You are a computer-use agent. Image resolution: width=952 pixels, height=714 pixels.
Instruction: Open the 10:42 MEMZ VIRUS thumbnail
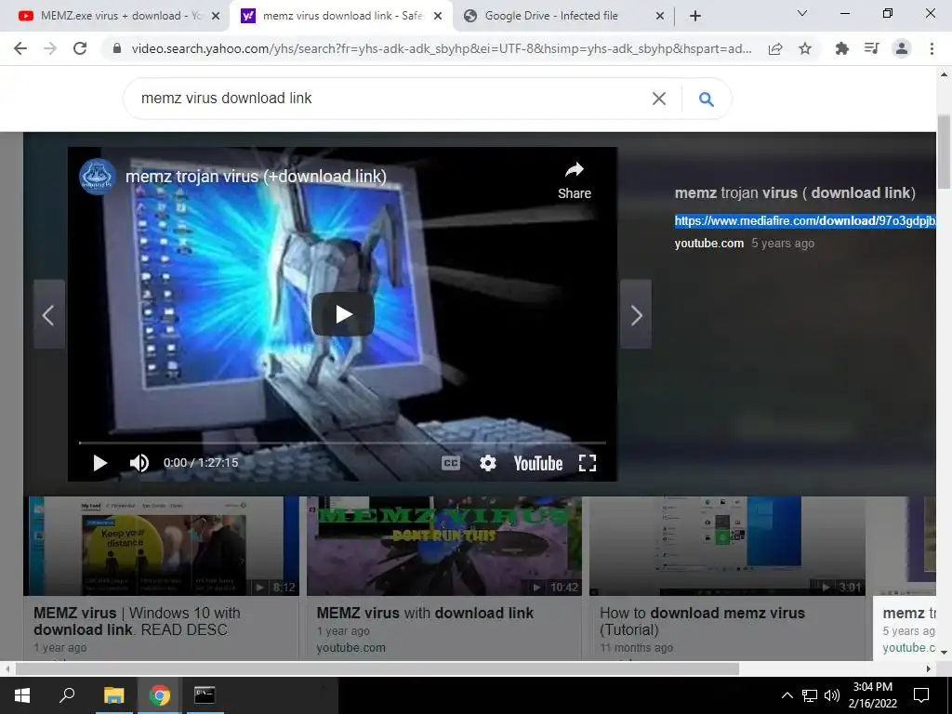tap(444, 546)
